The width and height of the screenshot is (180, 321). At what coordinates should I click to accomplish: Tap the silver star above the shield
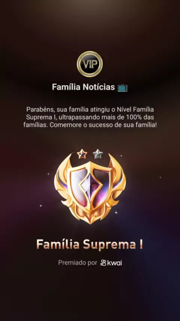[98, 154]
